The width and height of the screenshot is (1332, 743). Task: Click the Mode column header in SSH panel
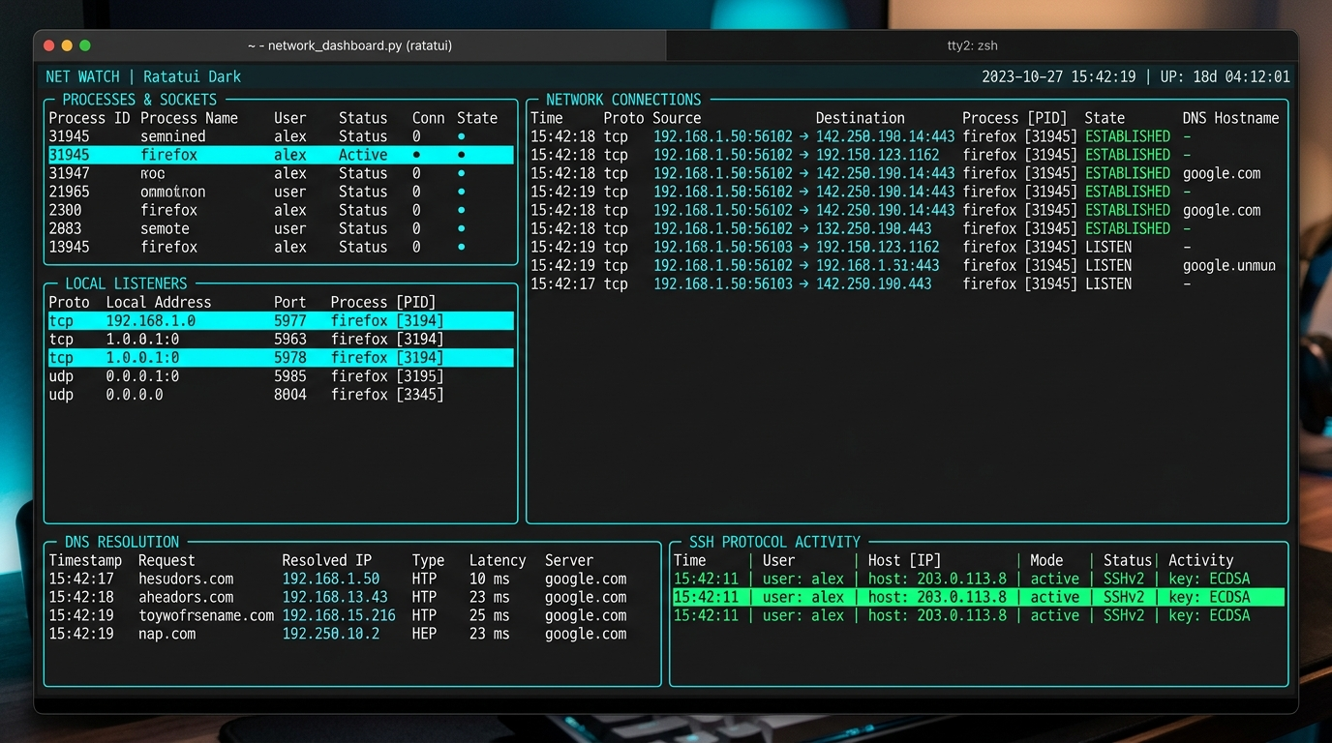pyautogui.click(x=1046, y=560)
